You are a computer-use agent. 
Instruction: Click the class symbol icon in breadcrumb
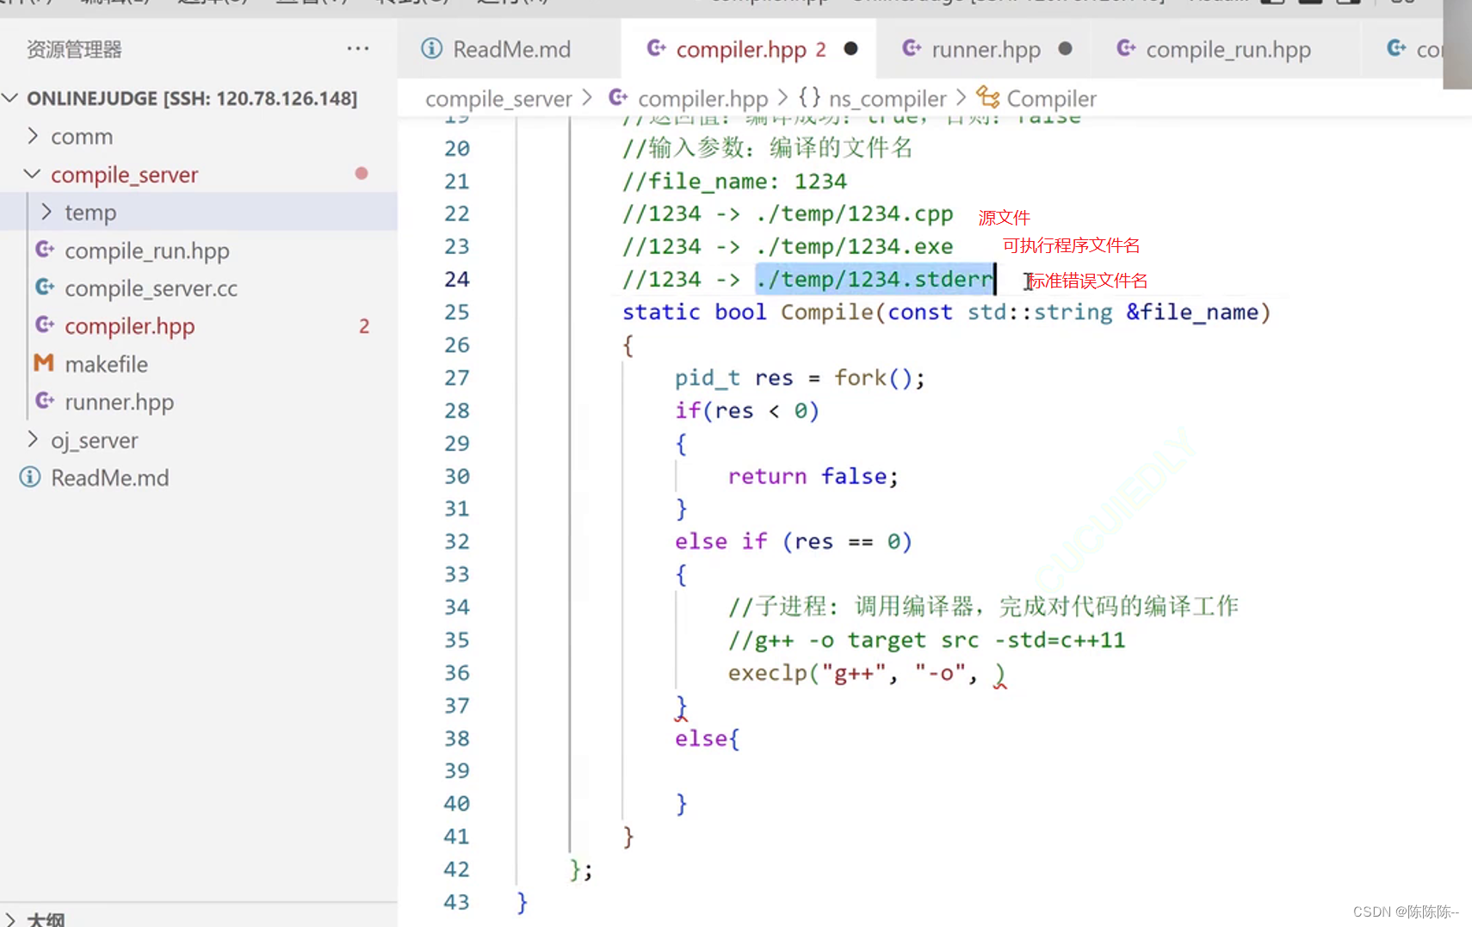(x=988, y=97)
